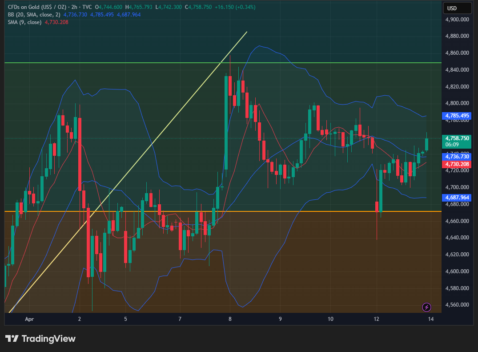Click the purple lightning bolt icon
Image resolution: width=478 pixels, height=352 pixels.
point(426,307)
